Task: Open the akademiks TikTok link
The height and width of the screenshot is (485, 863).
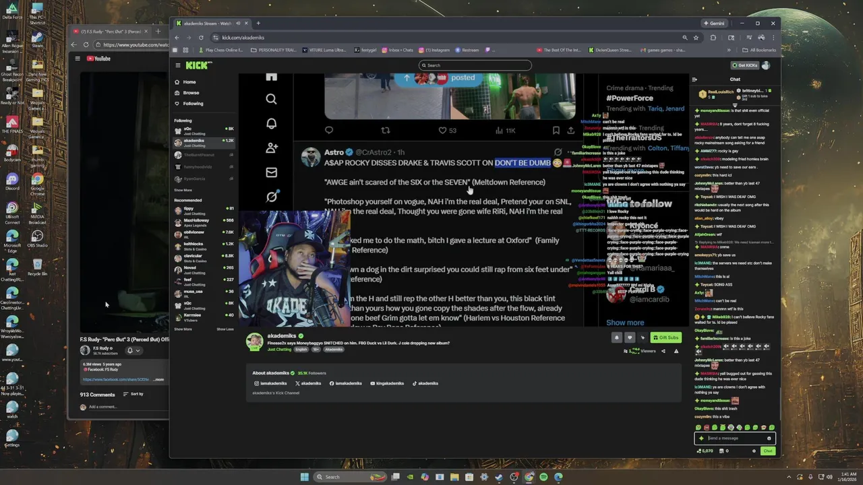Action: pyautogui.click(x=425, y=383)
